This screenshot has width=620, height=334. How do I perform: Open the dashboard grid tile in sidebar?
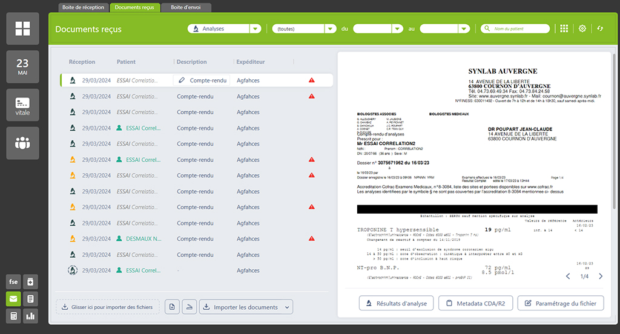[22, 28]
